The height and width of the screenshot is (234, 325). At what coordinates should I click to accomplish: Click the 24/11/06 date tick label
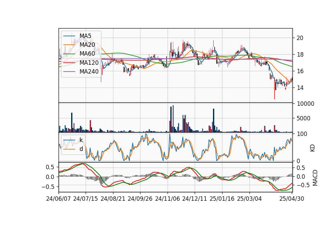(168, 199)
